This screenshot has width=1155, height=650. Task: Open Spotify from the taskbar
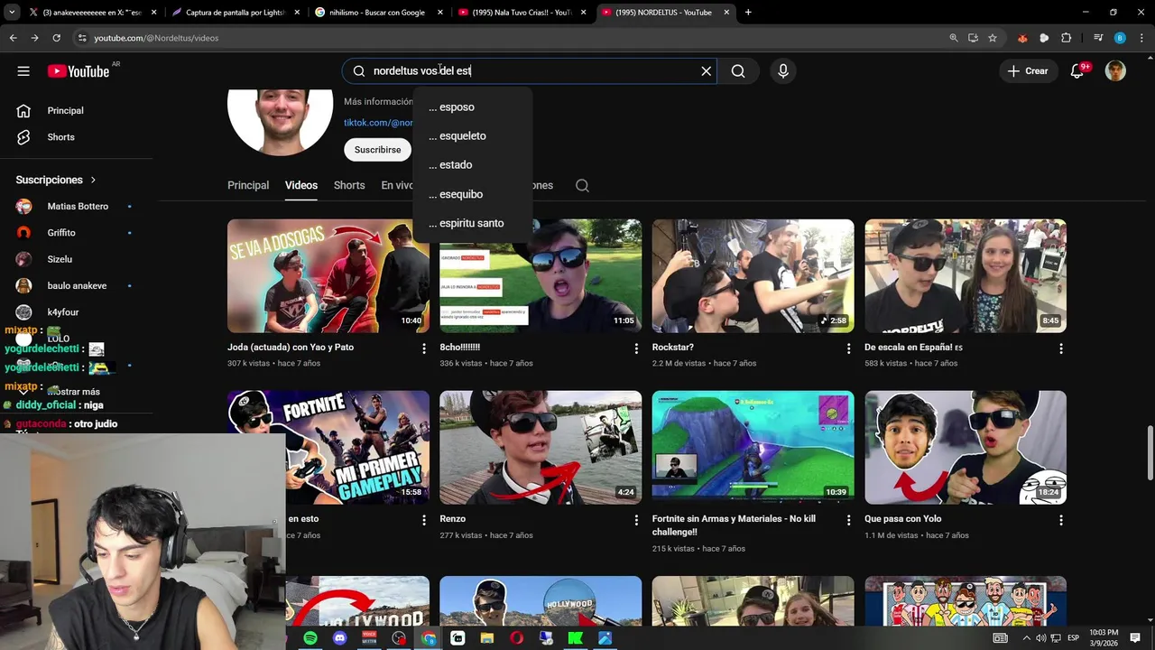pyautogui.click(x=310, y=638)
